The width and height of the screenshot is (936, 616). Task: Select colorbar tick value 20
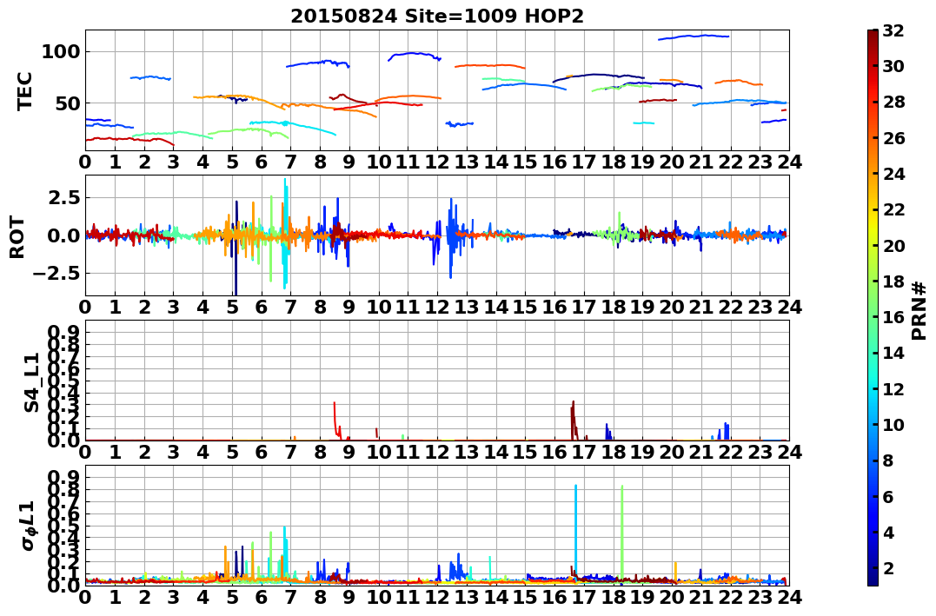tap(893, 245)
